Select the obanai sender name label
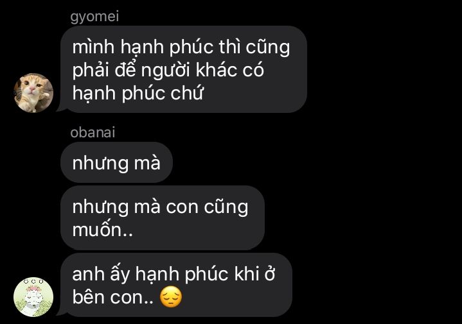 coord(93,132)
